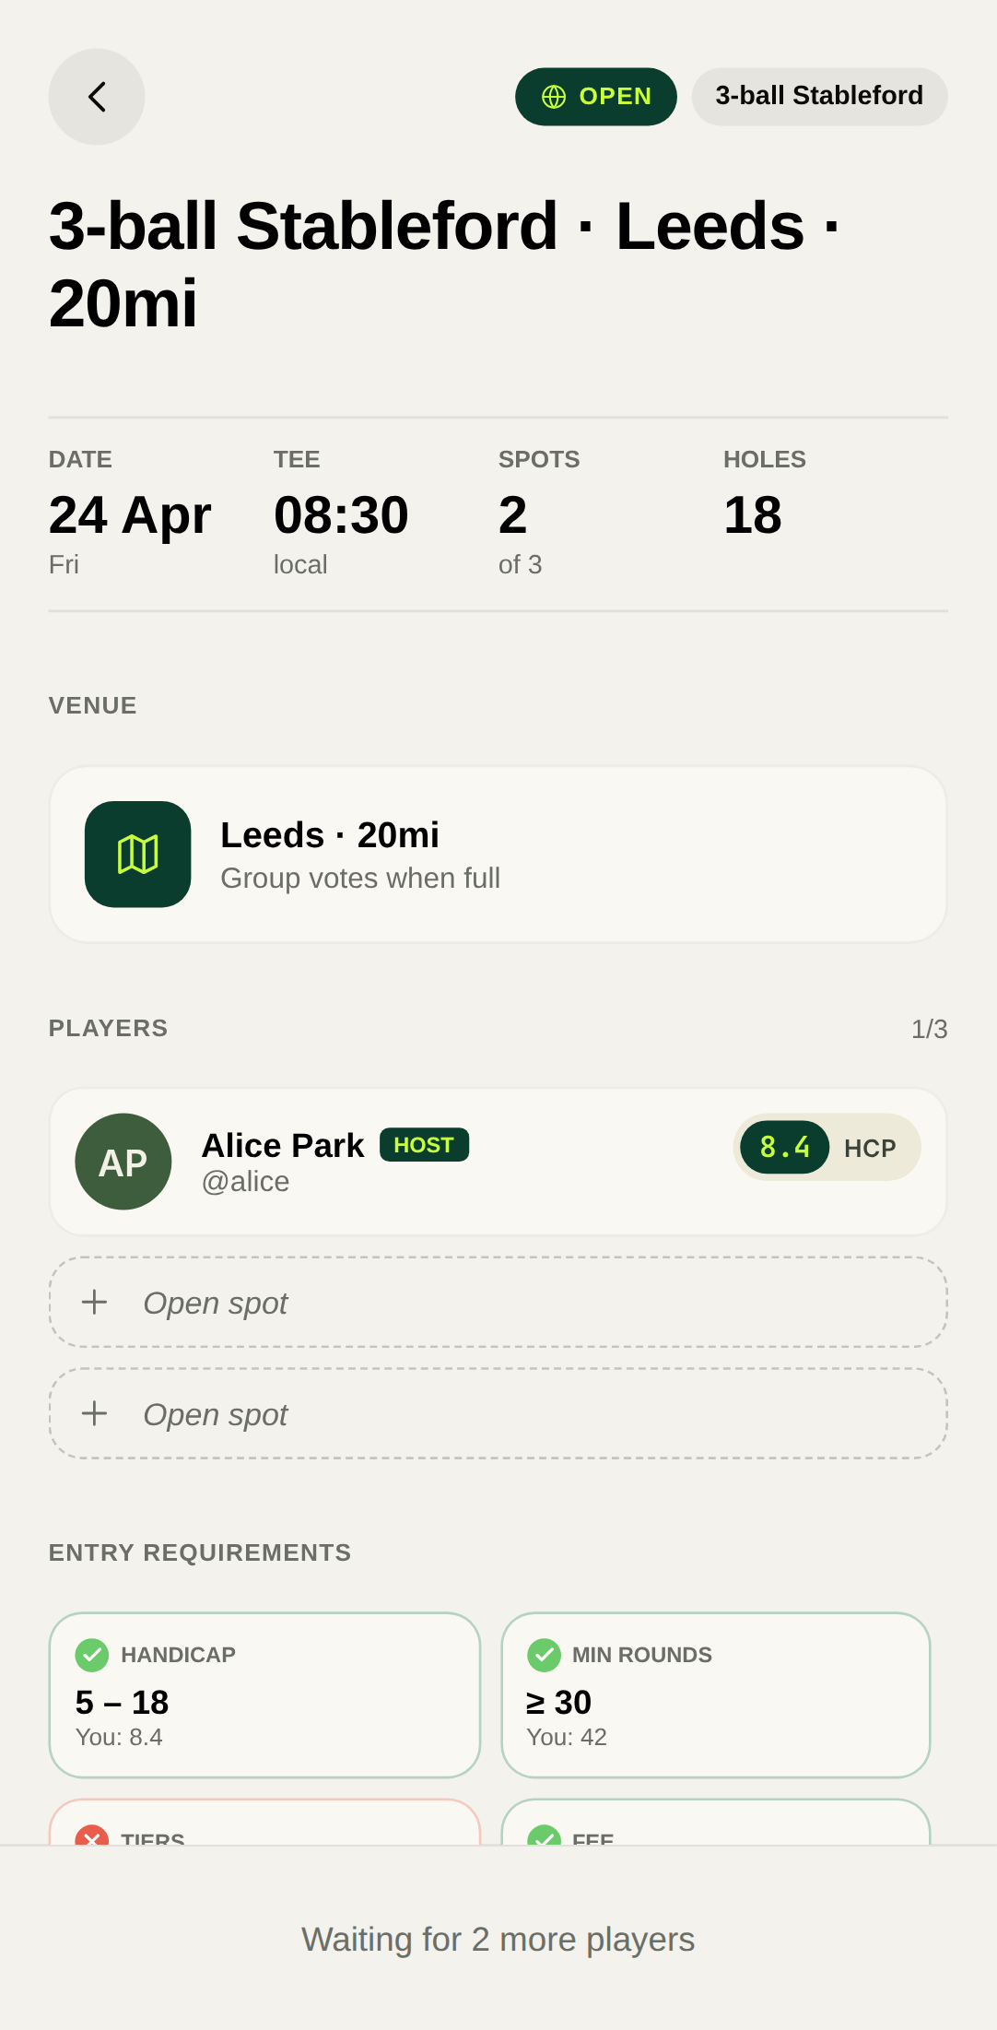Open the Min Rounds ≥ 30 card
This screenshot has width=997, height=2030.
(715, 1694)
